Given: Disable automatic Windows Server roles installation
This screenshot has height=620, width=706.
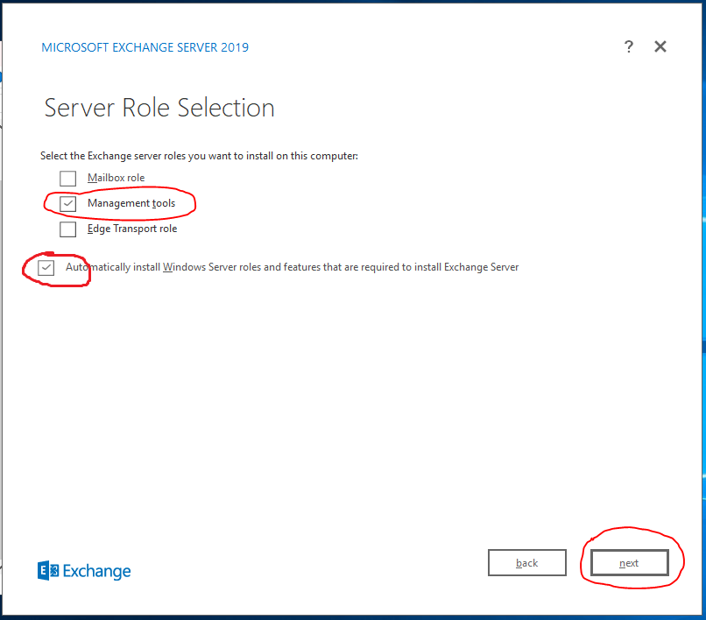Looking at the screenshot, I should pyautogui.click(x=45, y=267).
